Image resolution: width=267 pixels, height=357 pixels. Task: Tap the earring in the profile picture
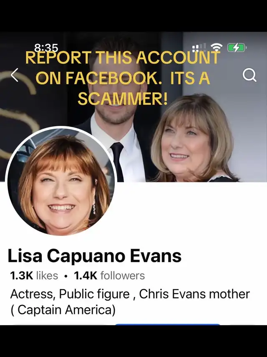pos(94,206)
